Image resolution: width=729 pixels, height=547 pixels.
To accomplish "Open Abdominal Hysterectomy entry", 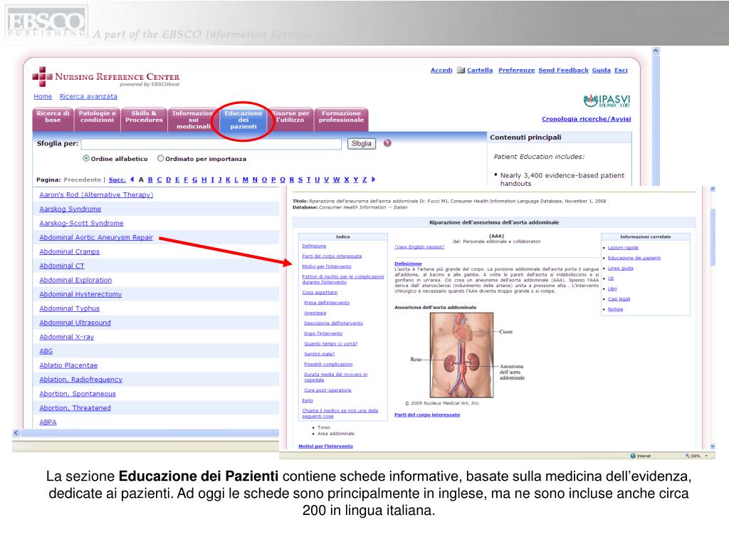I will (x=80, y=294).
